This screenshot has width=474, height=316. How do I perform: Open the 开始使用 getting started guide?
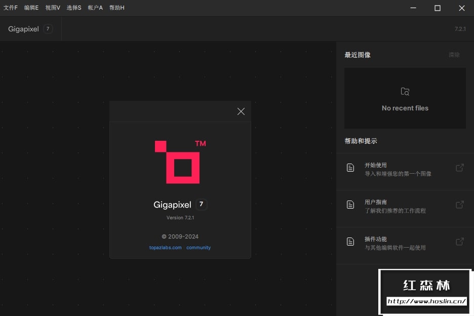pyautogui.click(x=405, y=172)
